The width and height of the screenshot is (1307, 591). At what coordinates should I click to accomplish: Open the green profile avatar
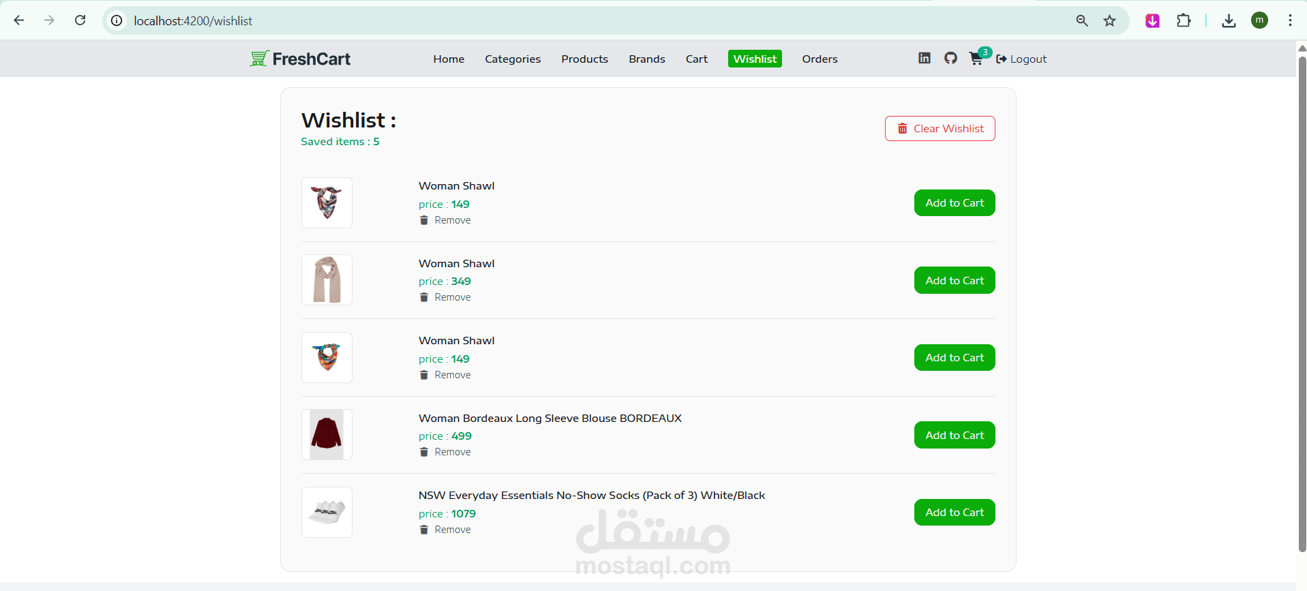[1260, 20]
